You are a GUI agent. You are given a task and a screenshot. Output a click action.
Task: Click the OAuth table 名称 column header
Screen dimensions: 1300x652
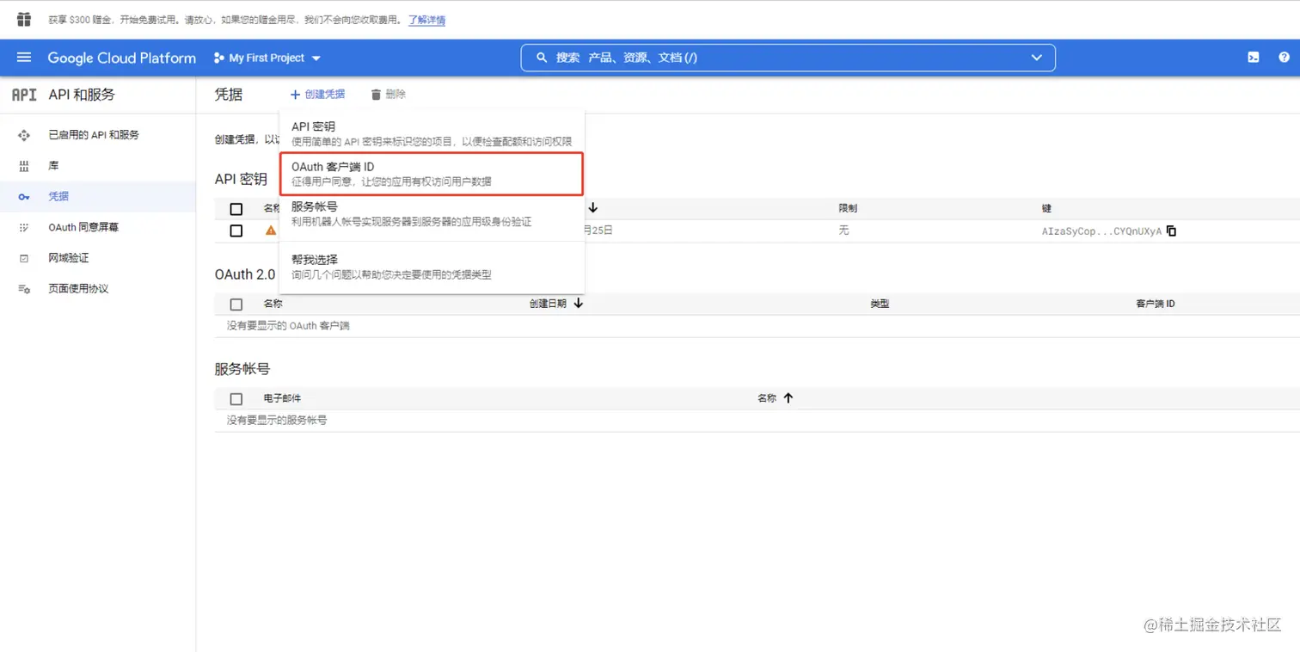click(x=273, y=304)
